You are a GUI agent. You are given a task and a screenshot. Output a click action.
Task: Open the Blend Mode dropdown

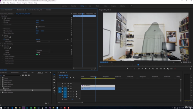(x=43, y=42)
